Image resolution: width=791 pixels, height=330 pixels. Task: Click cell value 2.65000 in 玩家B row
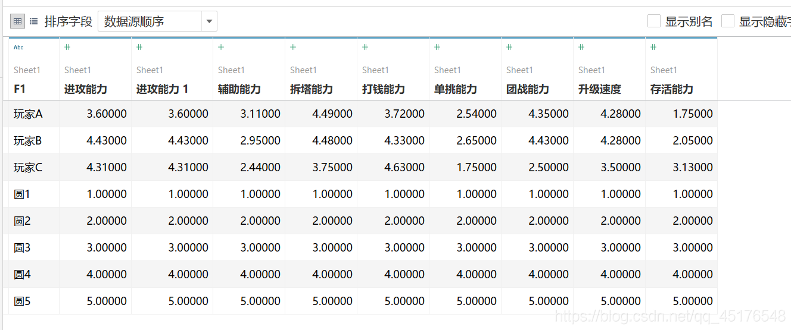click(477, 140)
